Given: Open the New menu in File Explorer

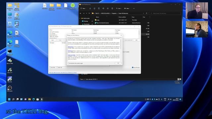Looking at the screenshot, I should pos(83,8).
